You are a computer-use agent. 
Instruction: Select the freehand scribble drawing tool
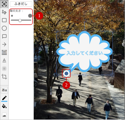[4, 12]
